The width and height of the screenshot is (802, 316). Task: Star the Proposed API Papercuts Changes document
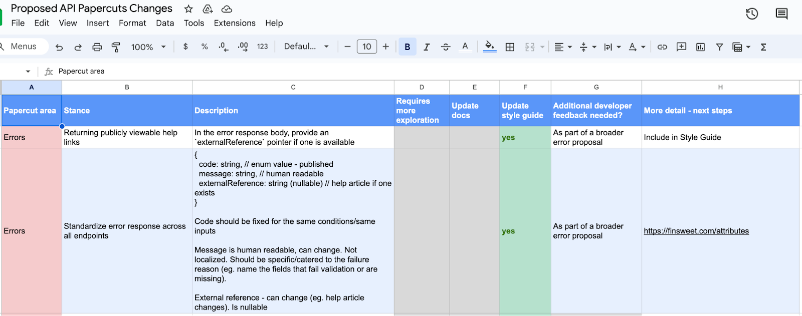click(x=188, y=9)
